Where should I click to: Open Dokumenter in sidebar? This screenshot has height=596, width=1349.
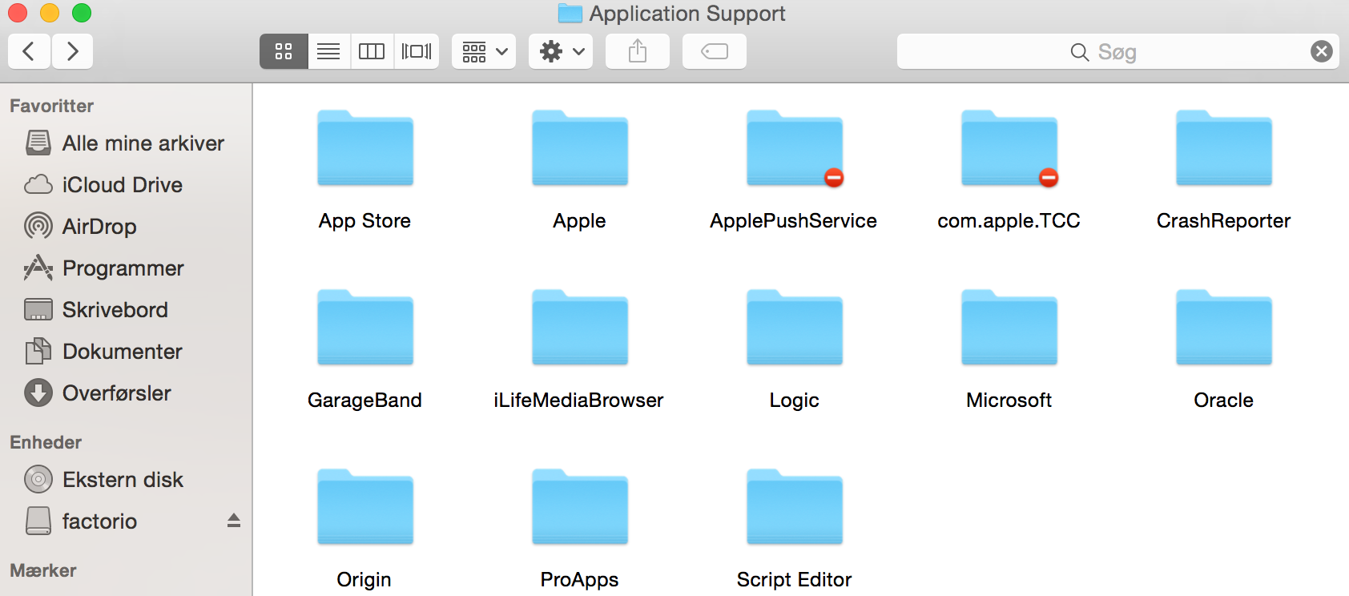[126, 352]
